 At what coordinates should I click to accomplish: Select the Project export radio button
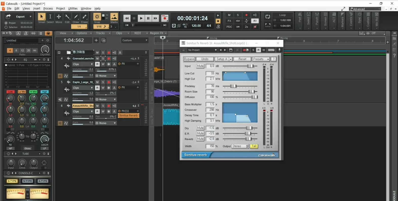pyautogui.click(x=6, y=23)
